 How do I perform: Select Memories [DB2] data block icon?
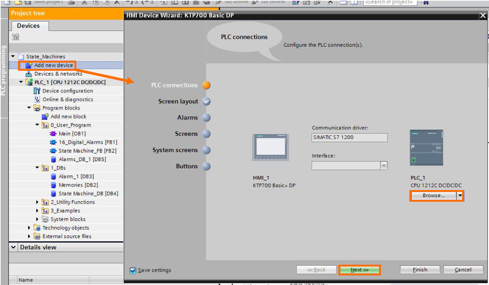point(53,185)
